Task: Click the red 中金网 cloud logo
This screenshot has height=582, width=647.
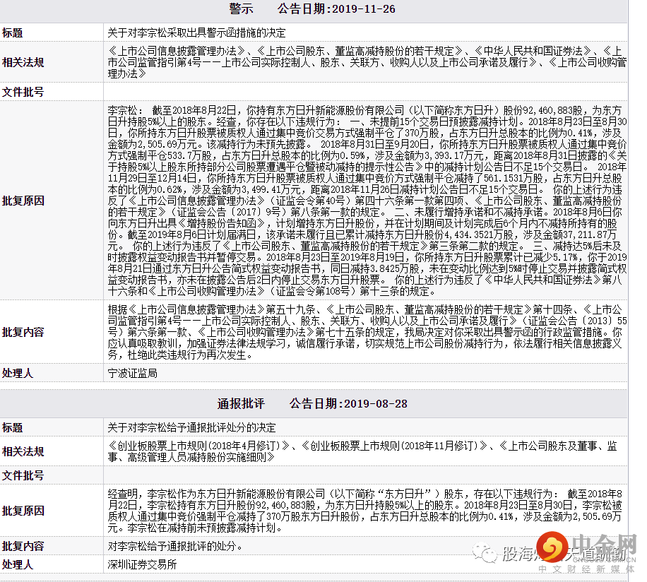Action: pos(558,552)
